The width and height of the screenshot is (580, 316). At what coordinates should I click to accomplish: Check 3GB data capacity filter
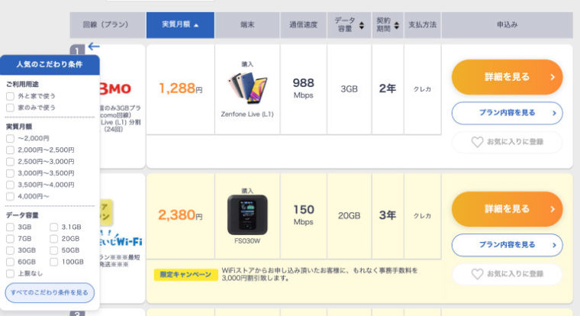[x=10, y=227]
